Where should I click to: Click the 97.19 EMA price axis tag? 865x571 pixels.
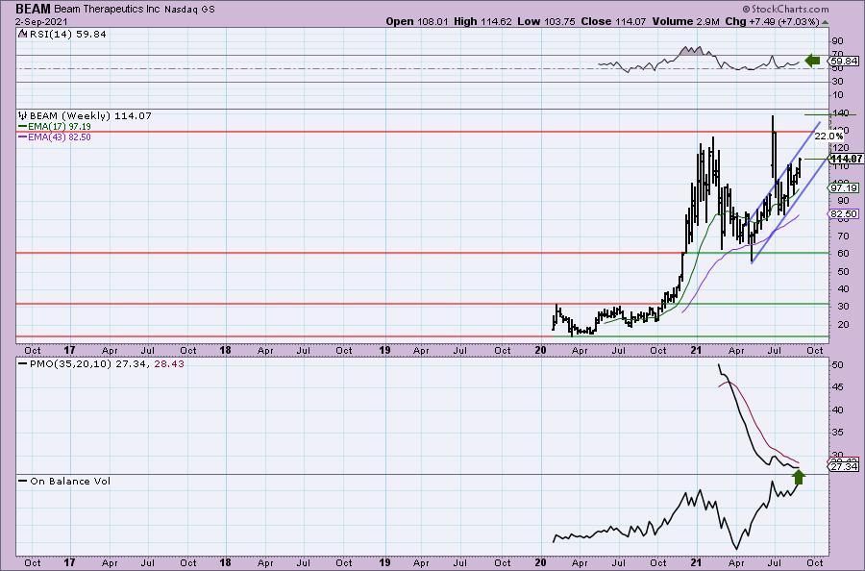pyautogui.click(x=844, y=188)
